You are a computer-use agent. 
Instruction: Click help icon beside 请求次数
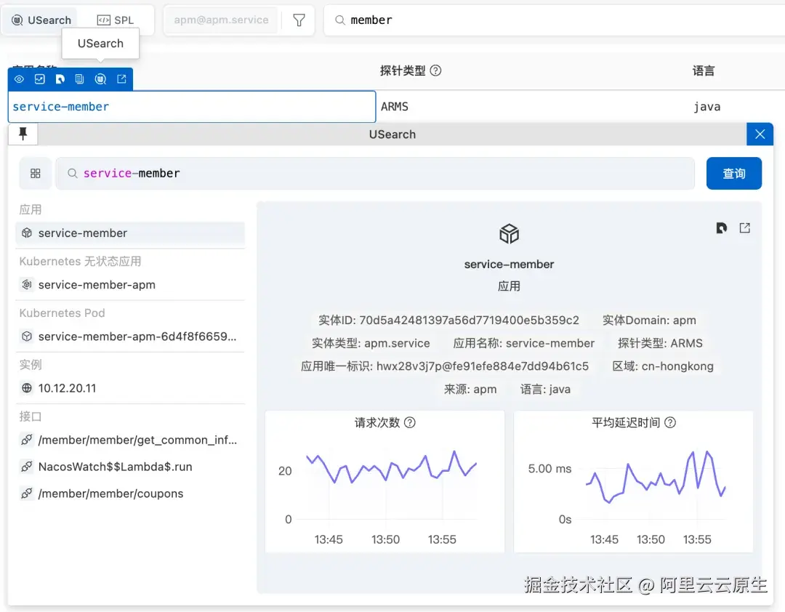[409, 423]
